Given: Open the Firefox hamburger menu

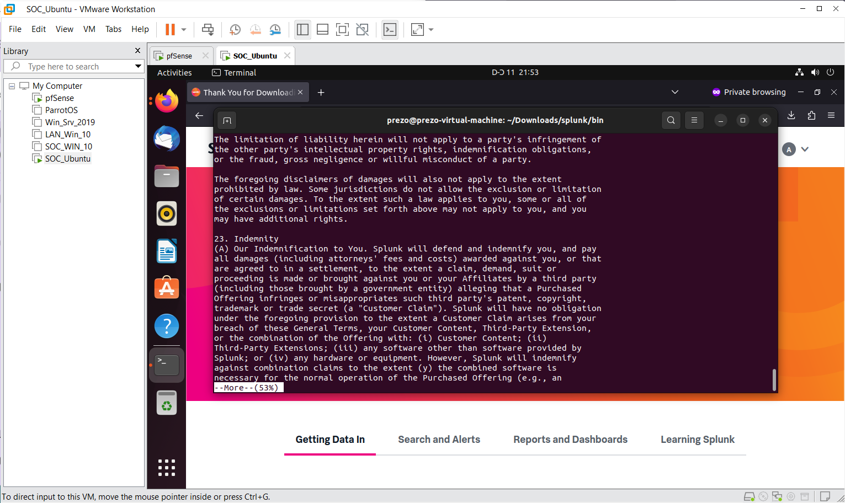Looking at the screenshot, I should (831, 115).
